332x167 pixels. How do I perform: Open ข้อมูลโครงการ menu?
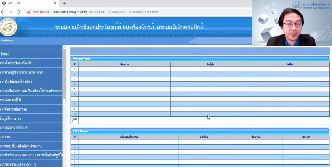pos(31,118)
